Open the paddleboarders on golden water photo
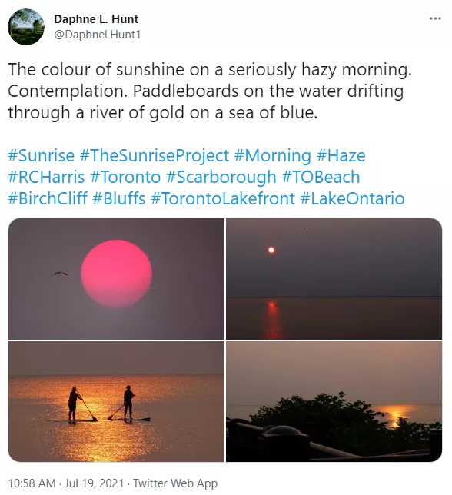This screenshot has width=452, height=495. pyautogui.click(x=116, y=401)
